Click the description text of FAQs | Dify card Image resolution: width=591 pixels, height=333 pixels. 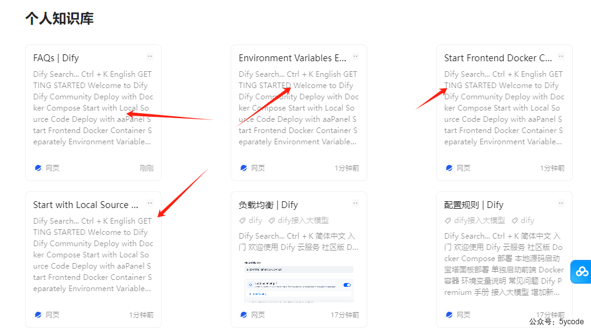pos(93,108)
